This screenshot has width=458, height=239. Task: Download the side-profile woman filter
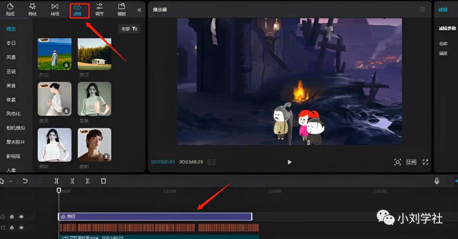click(66, 110)
